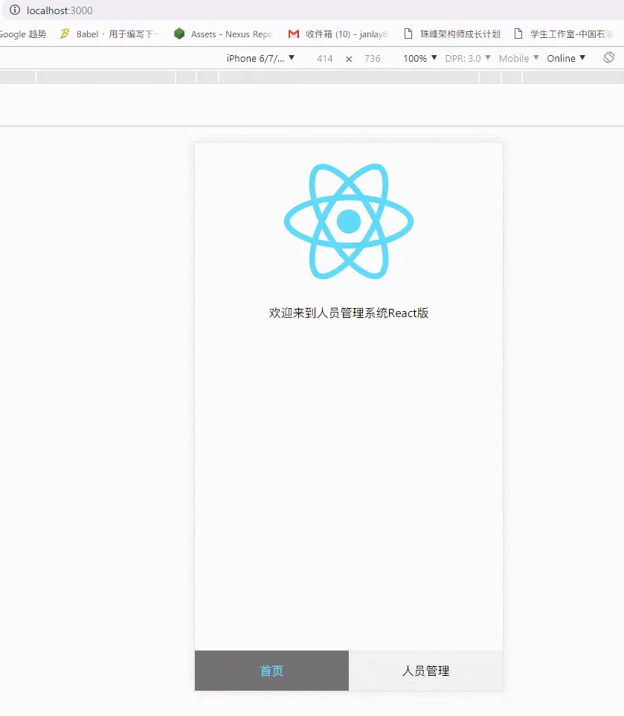Open the Babel bookmark
Viewport: 624px width, 716px height.
coord(109,34)
